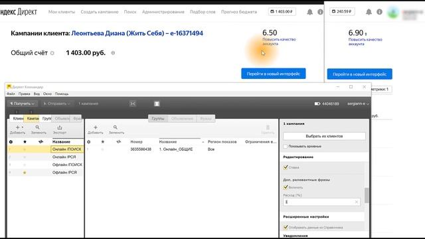The image size is (425, 239).
Task: Toggle the column layout icon in the Commander toolbar
Action: (x=157, y=104)
